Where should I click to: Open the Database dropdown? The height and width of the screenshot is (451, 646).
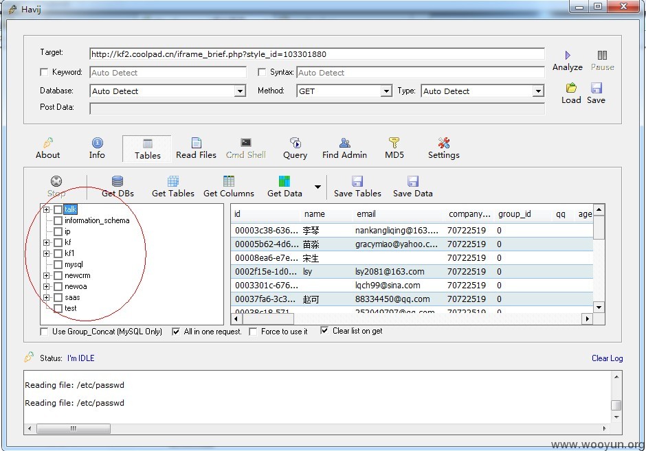[240, 91]
